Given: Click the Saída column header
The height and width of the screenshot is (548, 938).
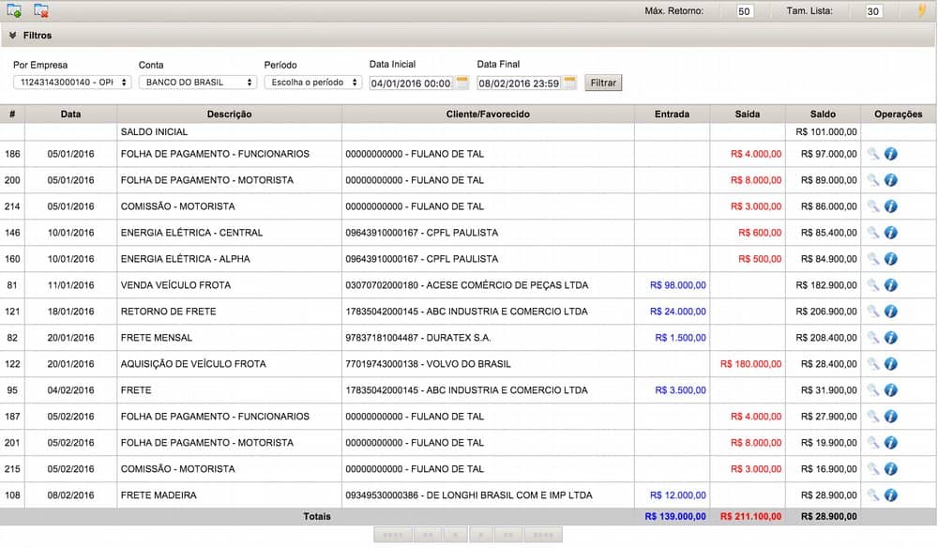Looking at the screenshot, I should tap(748, 114).
